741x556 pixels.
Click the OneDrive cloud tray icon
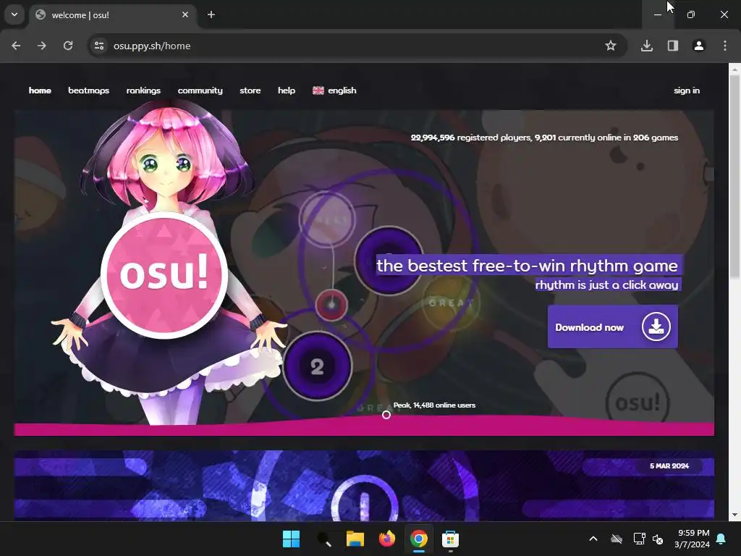(x=617, y=539)
